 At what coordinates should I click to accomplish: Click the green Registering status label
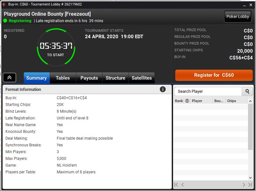click(x=20, y=21)
